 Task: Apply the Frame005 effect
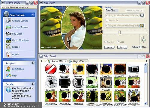click(120, 69)
